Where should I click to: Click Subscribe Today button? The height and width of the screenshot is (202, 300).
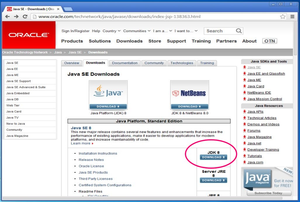pos(269,193)
